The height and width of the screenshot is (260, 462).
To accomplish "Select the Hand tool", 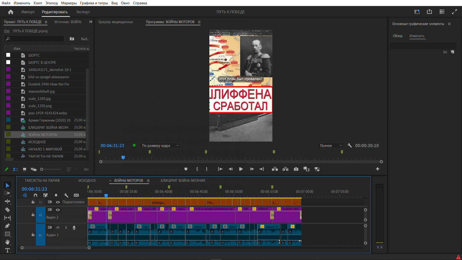I will (8, 242).
